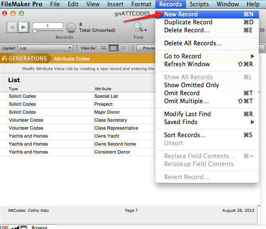266x229 pixels.
Task: Open the Scripts menu
Action: click(199, 4)
